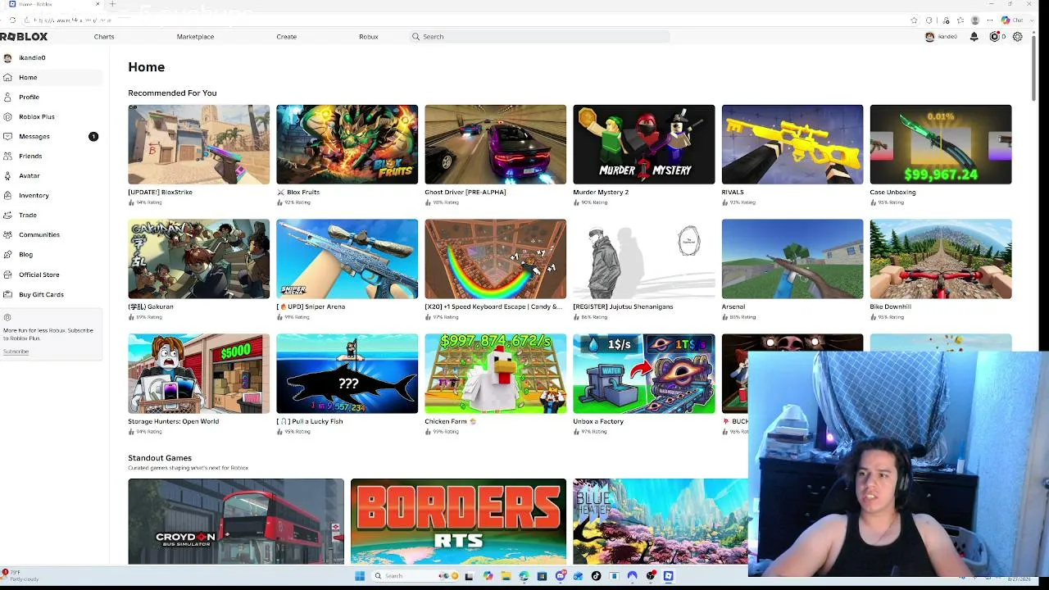Open the Copilot Chat button
This screenshot has width=1049, height=590.
(x=1010, y=20)
